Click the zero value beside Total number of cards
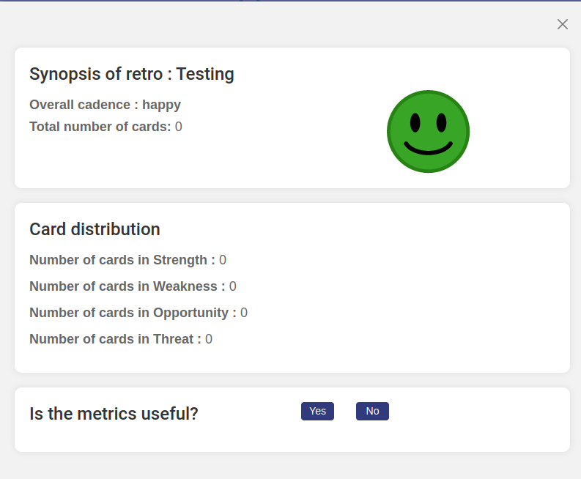Screen dimensions: 581x479 (x=179, y=127)
